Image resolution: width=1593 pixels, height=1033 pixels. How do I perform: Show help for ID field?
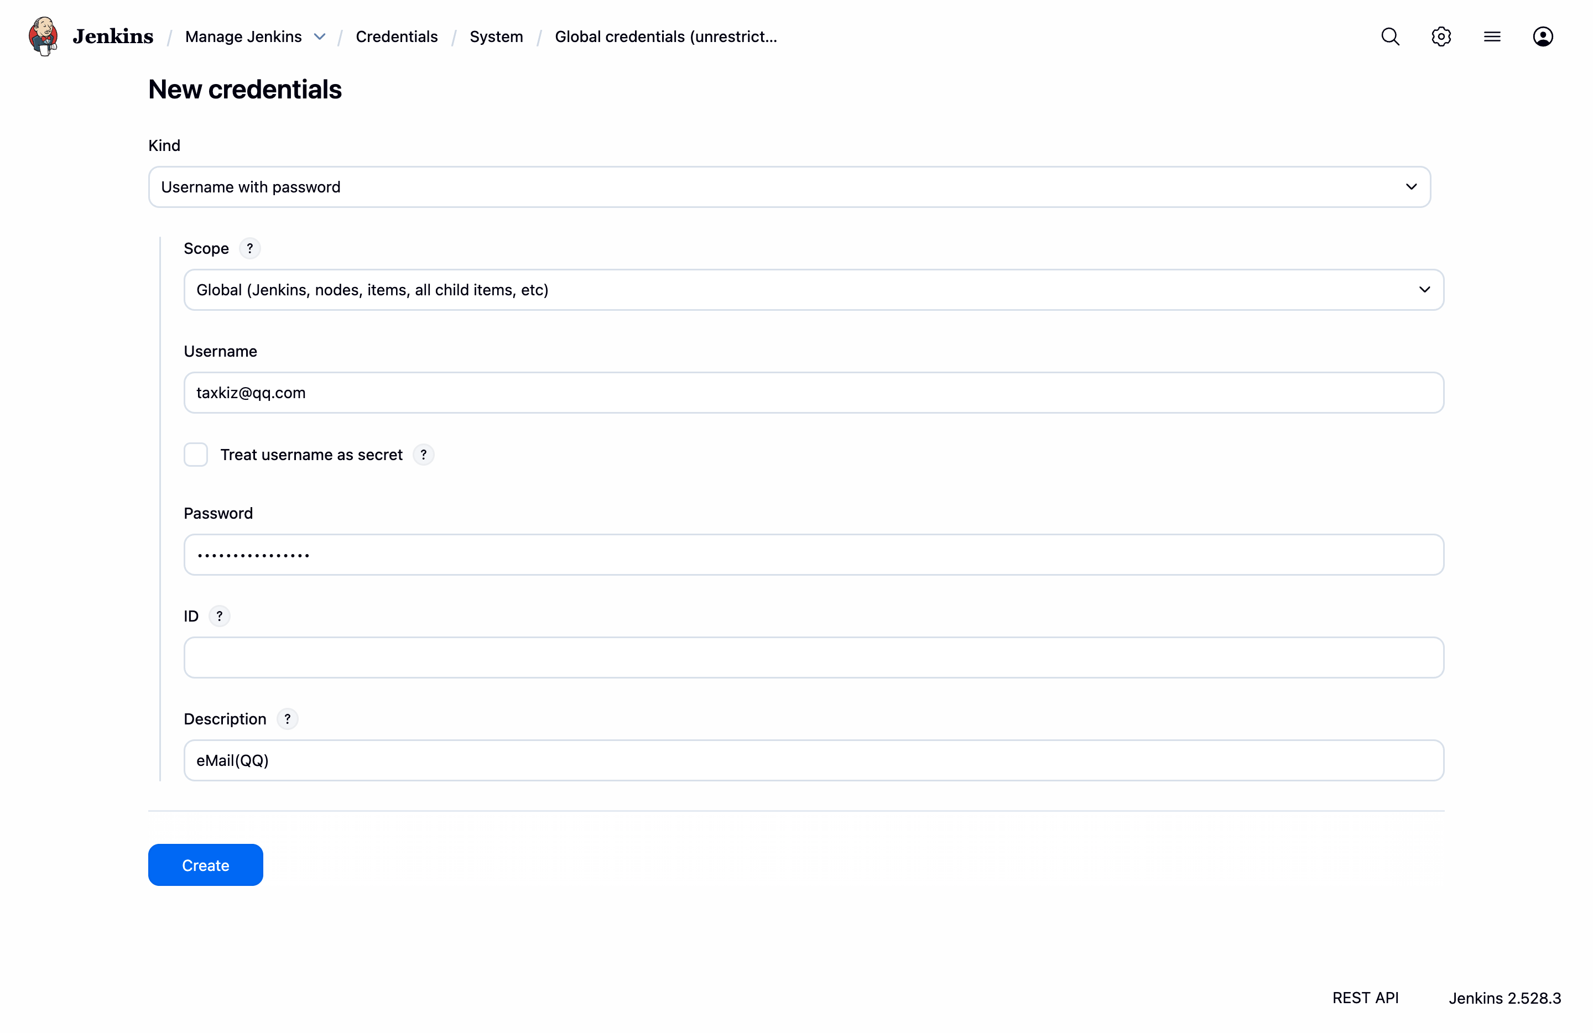(x=219, y=616)
